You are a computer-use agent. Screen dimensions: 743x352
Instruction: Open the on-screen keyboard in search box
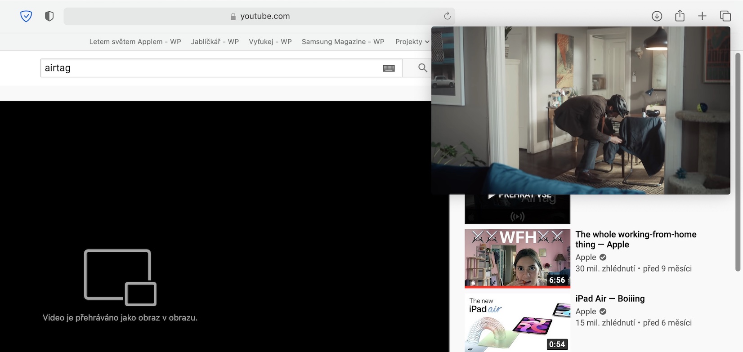(389, 68)
